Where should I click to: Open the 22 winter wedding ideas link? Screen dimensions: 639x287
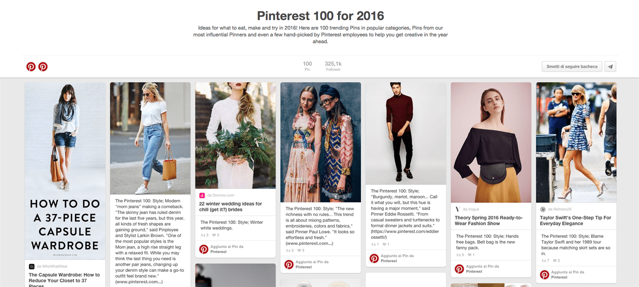(x=230, y=207)
